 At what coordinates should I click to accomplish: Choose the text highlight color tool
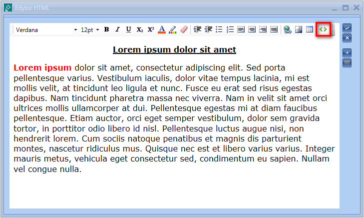tap(173, 29)
